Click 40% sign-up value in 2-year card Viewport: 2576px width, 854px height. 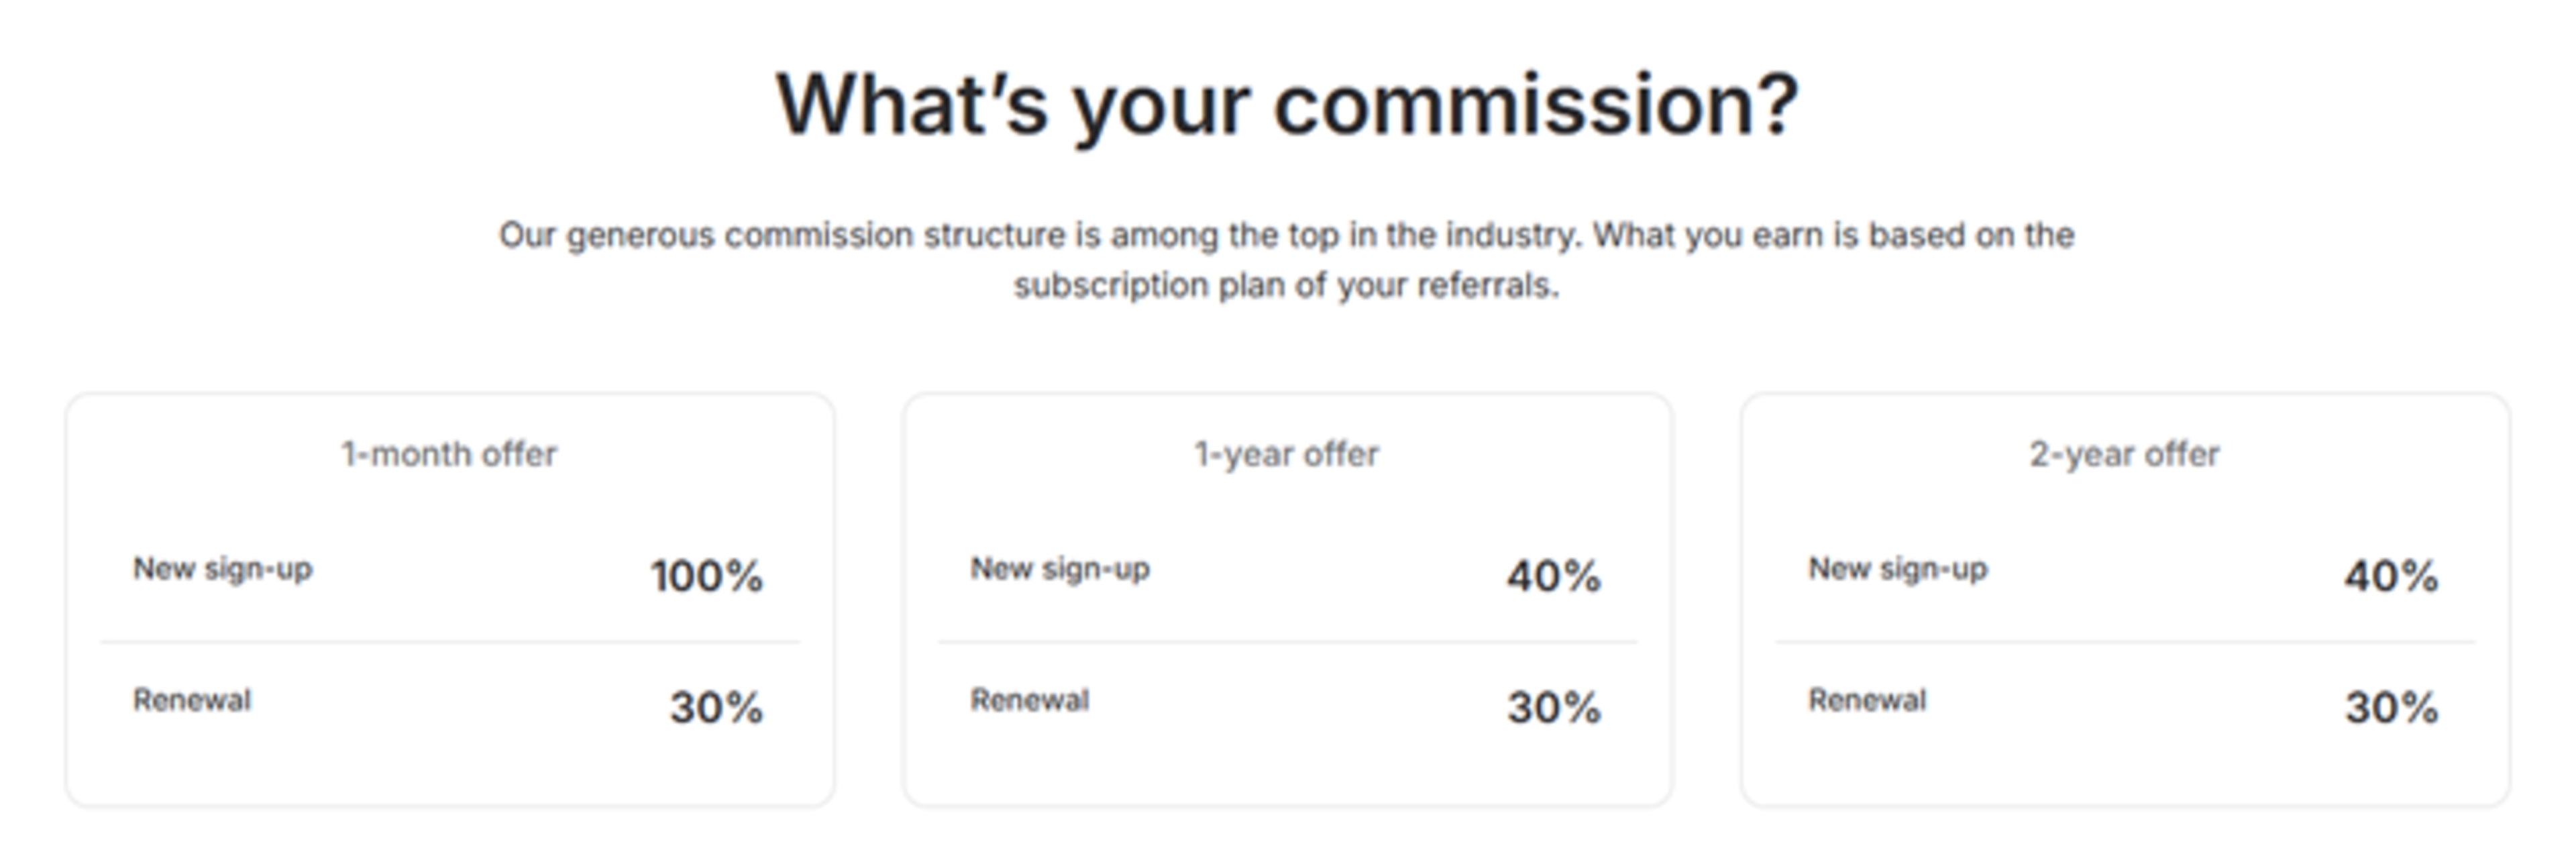tap(2391, 576)
